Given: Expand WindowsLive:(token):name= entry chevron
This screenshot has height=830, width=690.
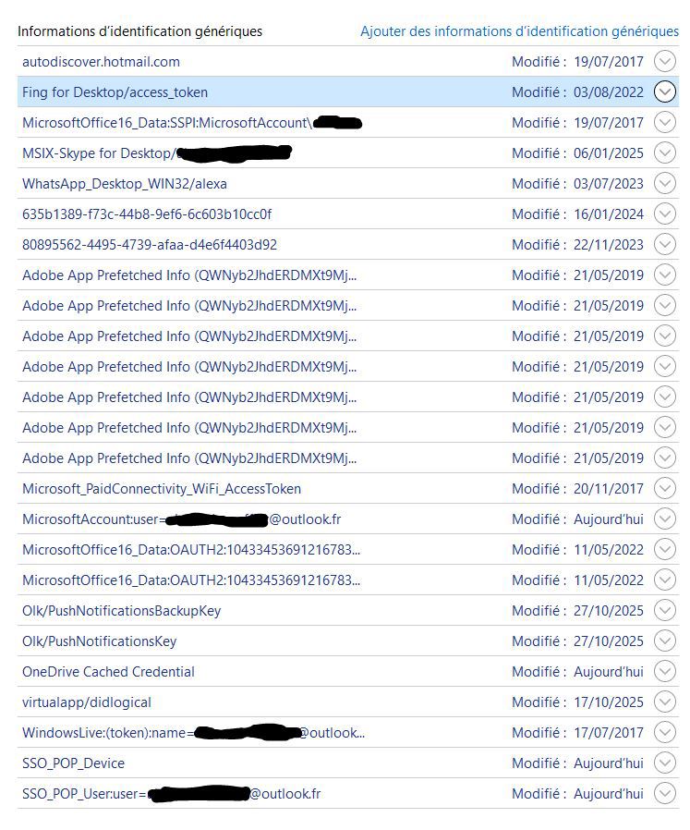Looking at the screenshot, I should click(665, 733).
